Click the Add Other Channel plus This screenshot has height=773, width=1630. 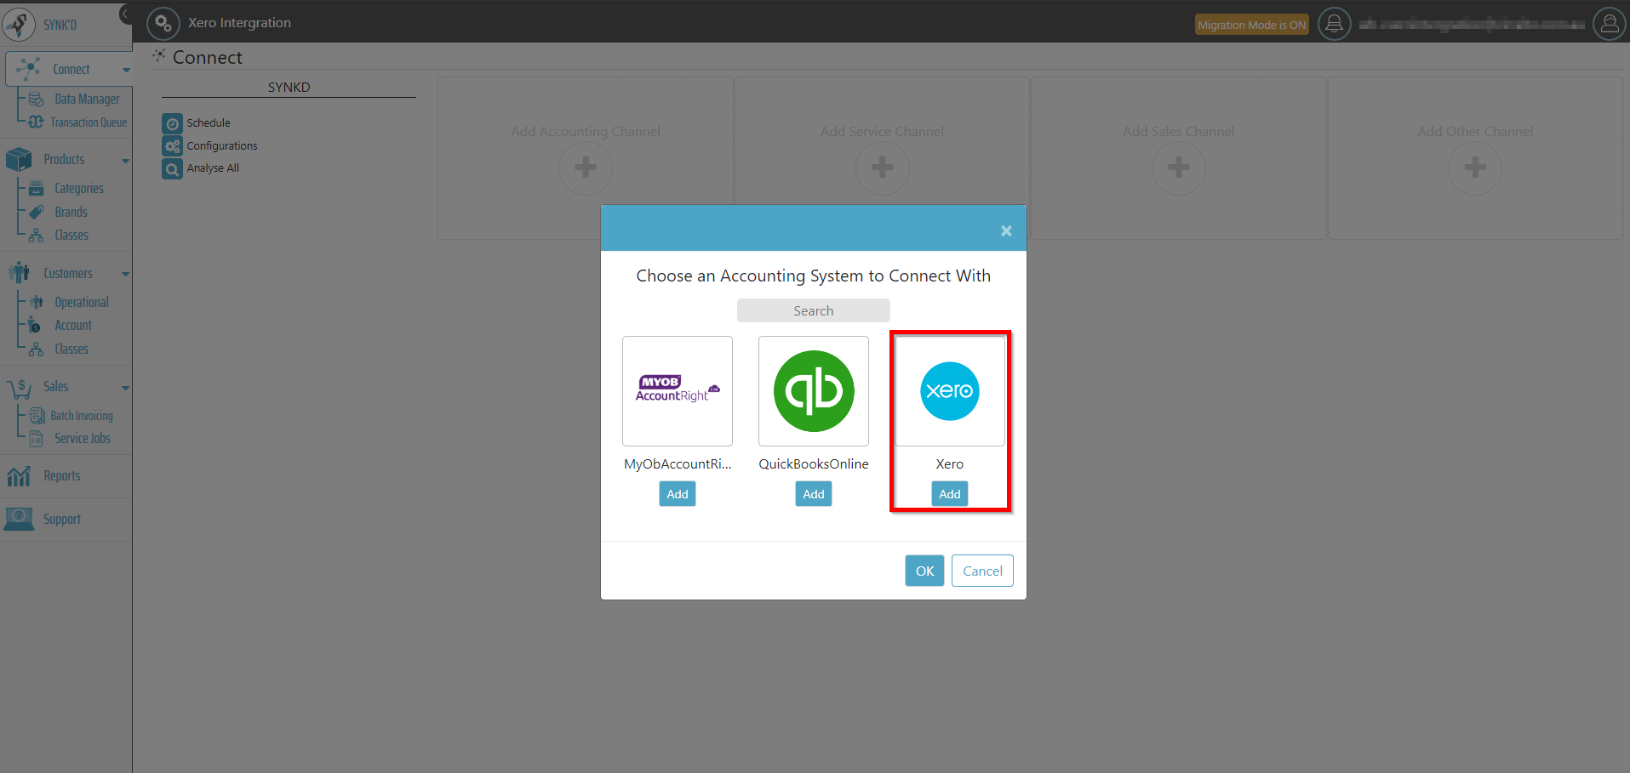pyautogui.click(x=1475, y=168)
